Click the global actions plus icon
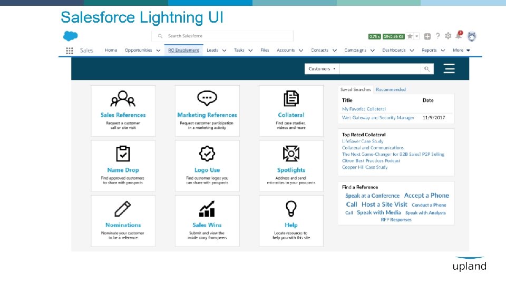The width and height of the screenshot is (506, 284). pos(427,36)
